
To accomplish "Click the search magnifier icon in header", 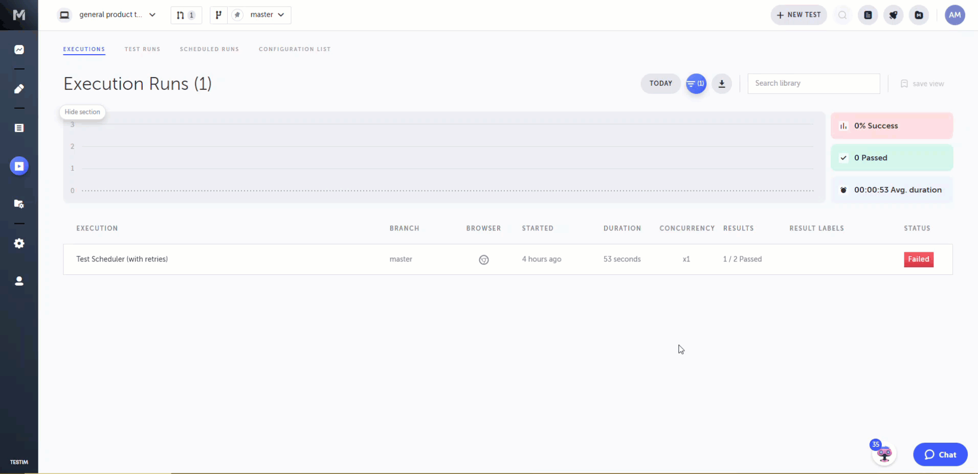I will (842, 15).
